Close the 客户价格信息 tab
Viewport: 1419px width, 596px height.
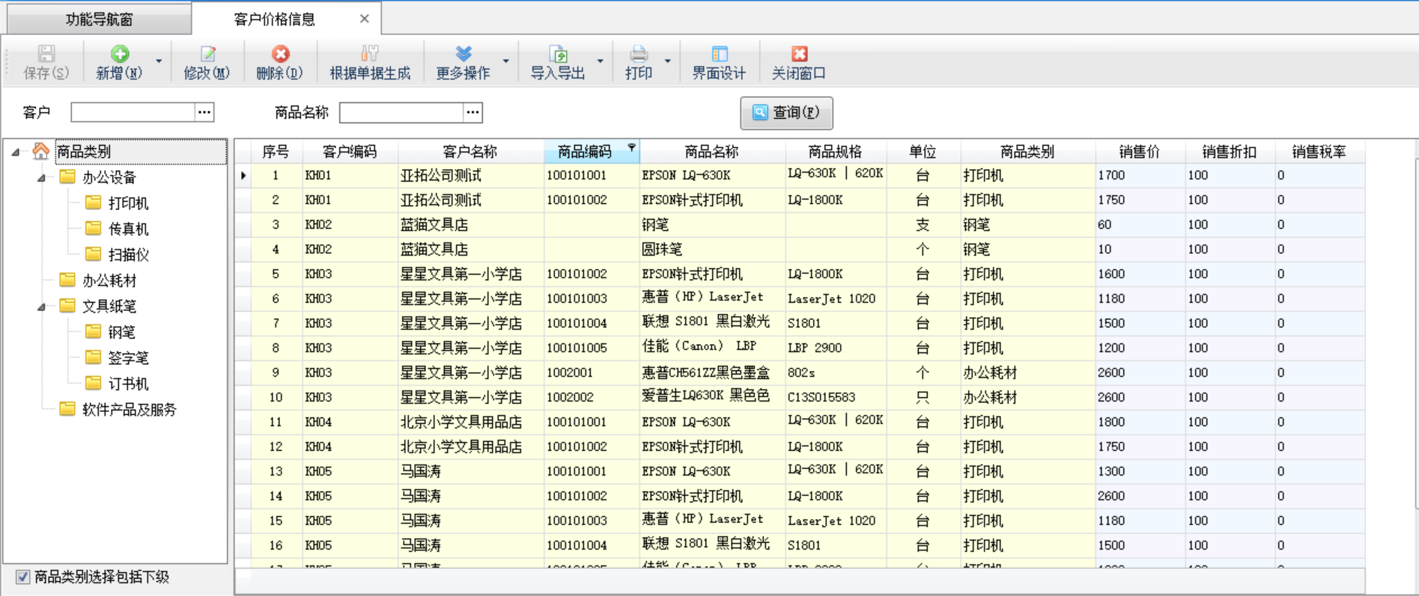click(364, 19)
